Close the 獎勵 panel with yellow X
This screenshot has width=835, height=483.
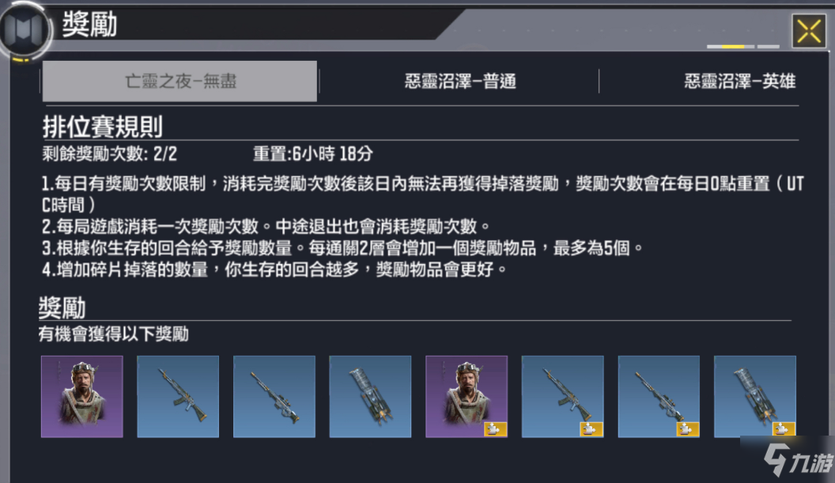809,32
